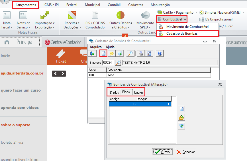Open Outros Débitos e Créditos
The image size is (247, 161).
121,20
